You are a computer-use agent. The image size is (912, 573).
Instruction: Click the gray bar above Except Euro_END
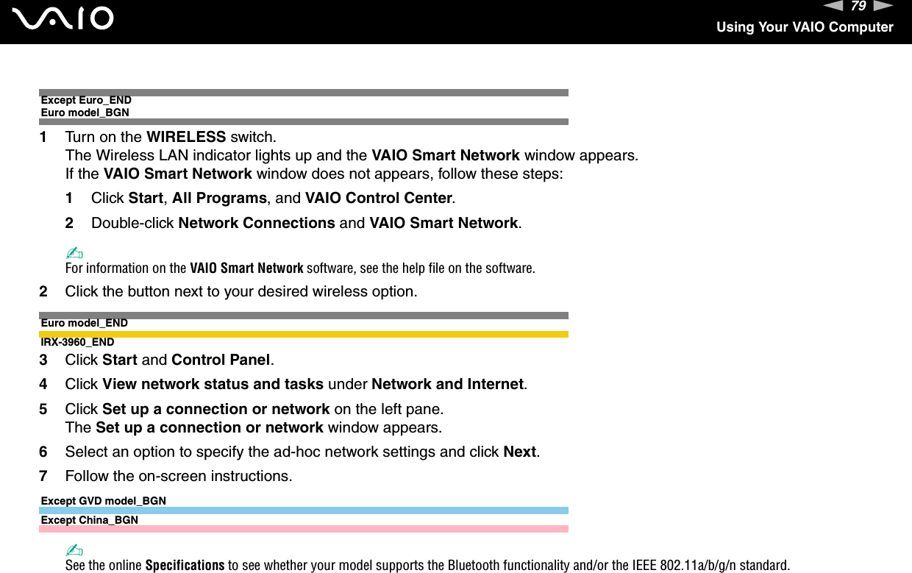[x=304, y=93]
